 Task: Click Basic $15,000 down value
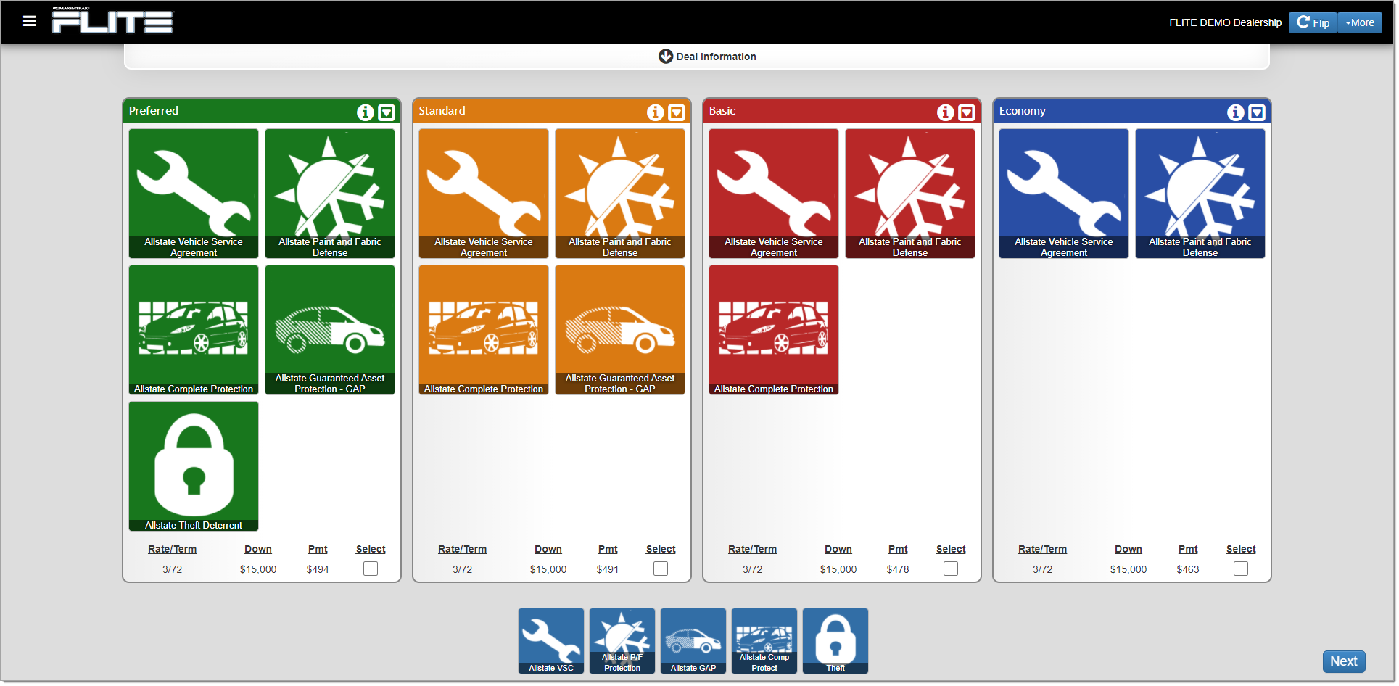838,569
